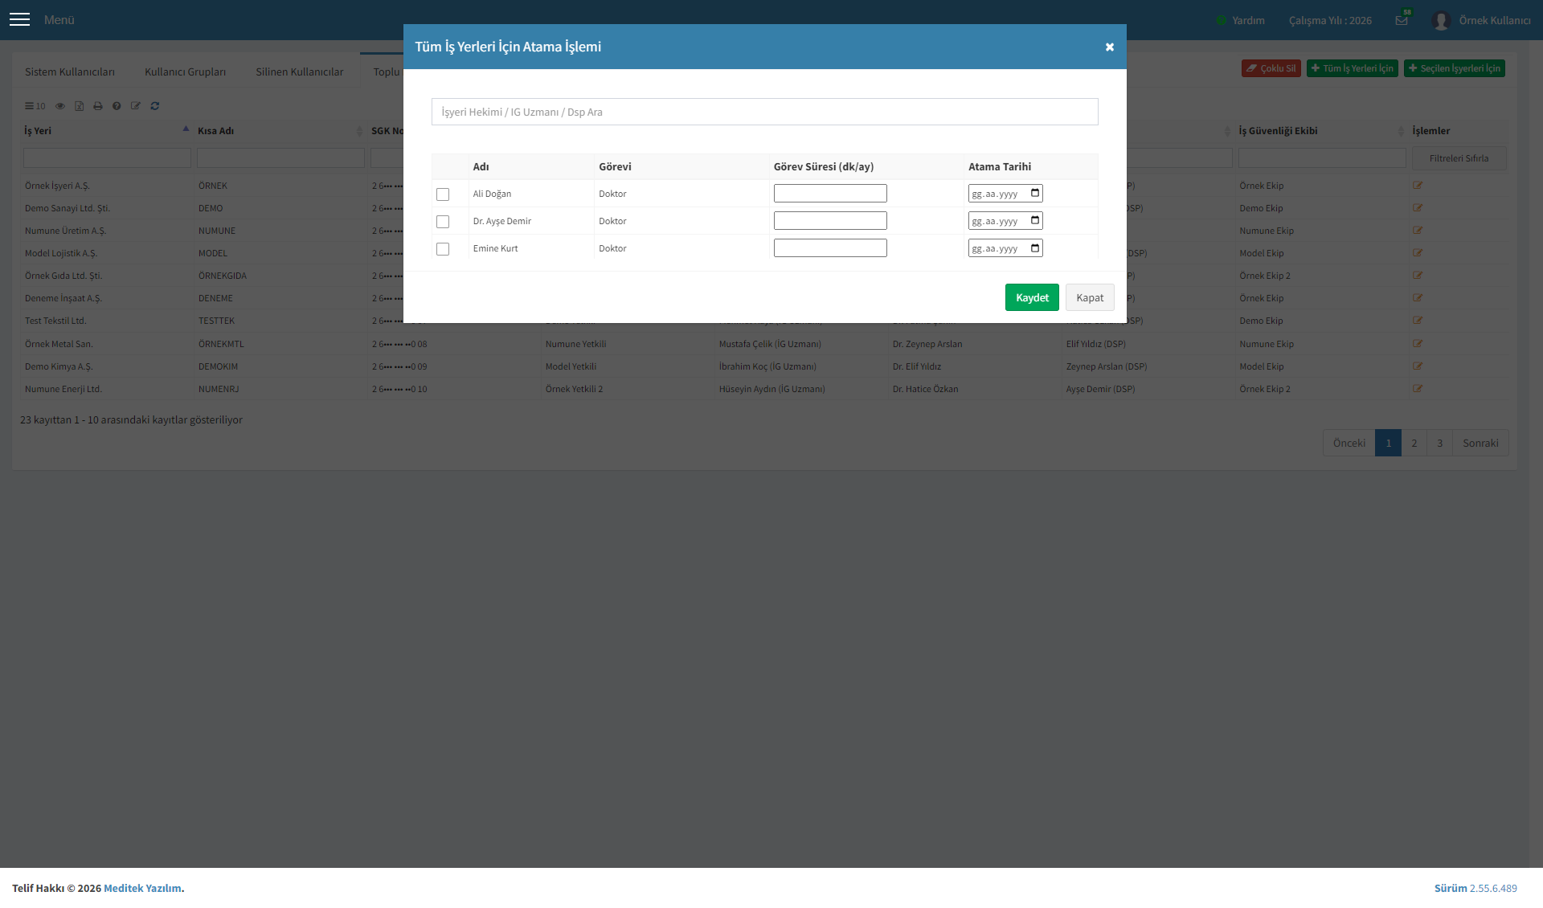Open the question mark help icon in toolbar
Image resolution: width=1543 pixels, height=908 pixels.
pos(117,106)
